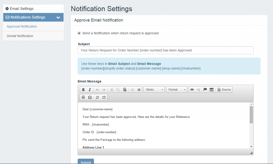The width and height of the screenshot is (273, 164).
Task: Click the increase indent icon
Action: click(139, 90)
